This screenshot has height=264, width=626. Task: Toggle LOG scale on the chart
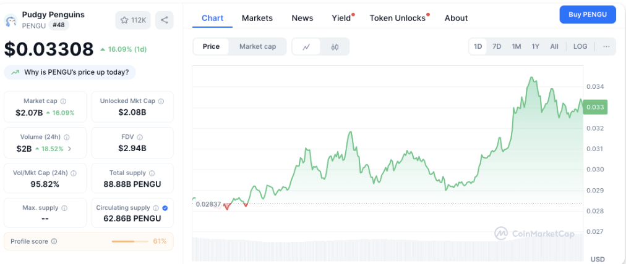tap(580, 46)
